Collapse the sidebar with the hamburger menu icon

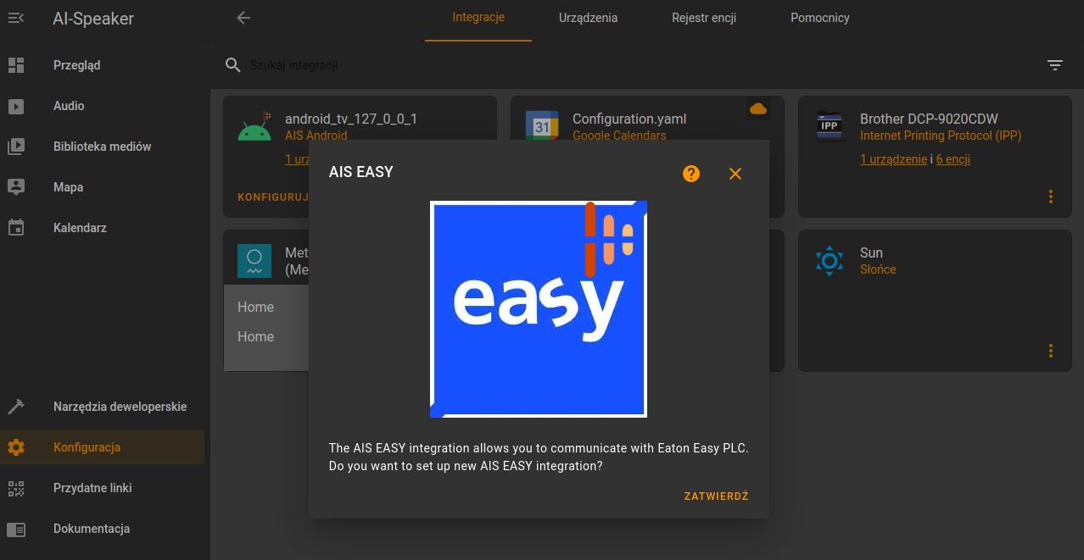[16, 18]
